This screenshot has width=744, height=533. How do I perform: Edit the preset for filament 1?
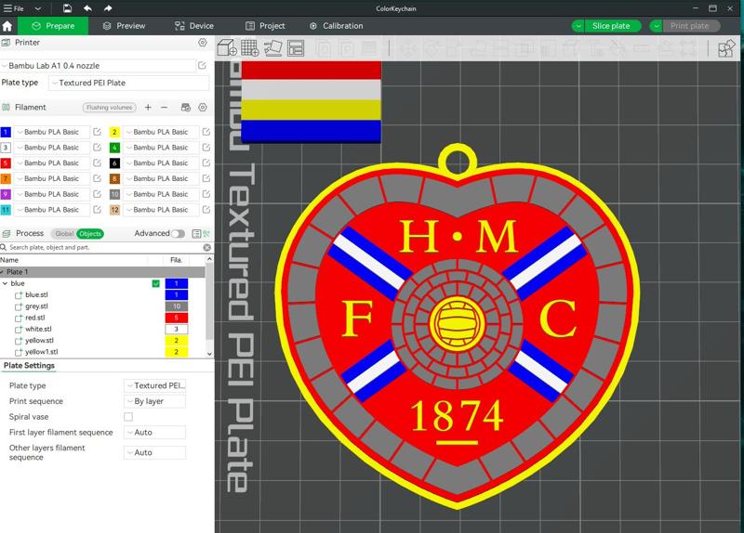[x=98, y=132]
